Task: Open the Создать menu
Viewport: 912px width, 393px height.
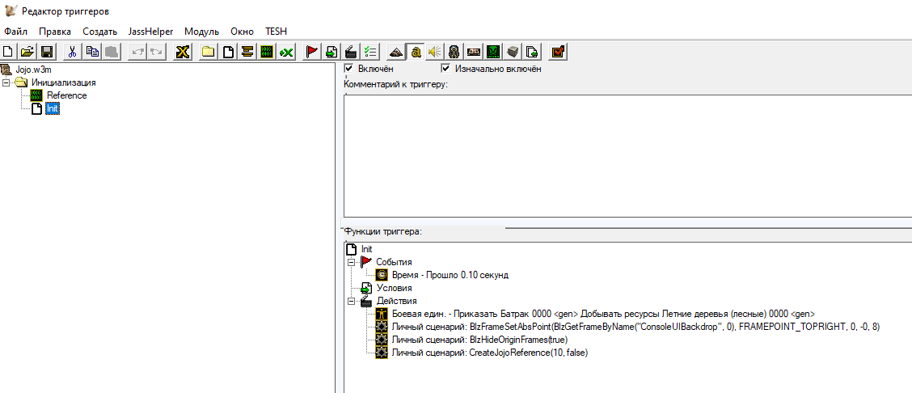Action: click(99, 32)
